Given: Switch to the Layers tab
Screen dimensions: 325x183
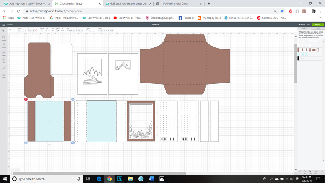Looking at the screenshot, I should click(304, 28).
